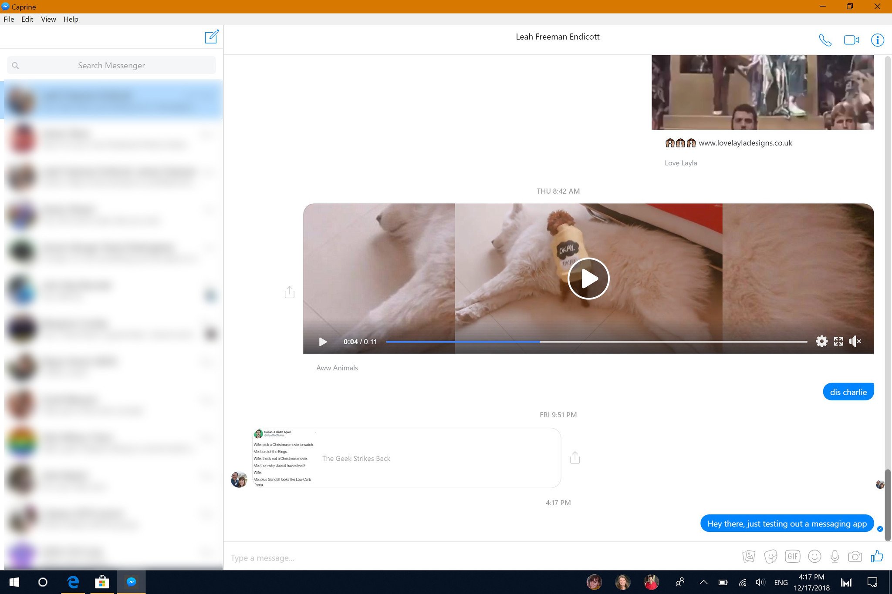Unmute the Aww Animals video

pos(855,342)
